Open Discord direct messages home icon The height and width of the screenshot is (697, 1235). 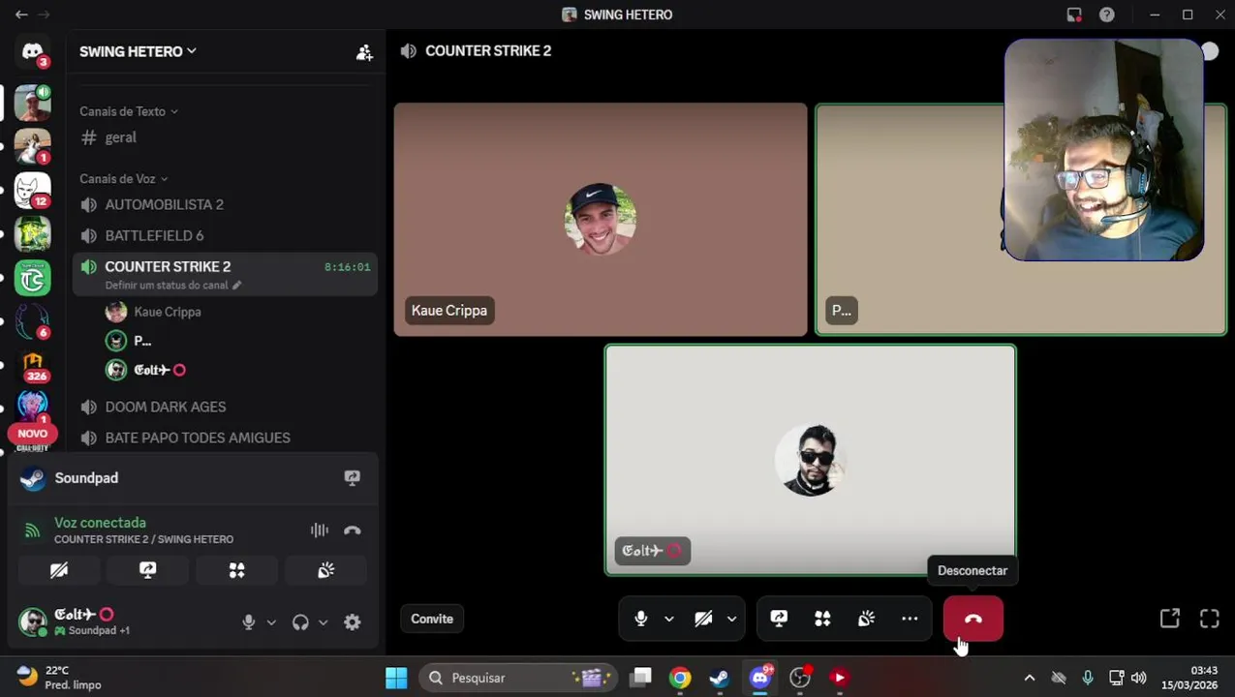tap(32, 51)
